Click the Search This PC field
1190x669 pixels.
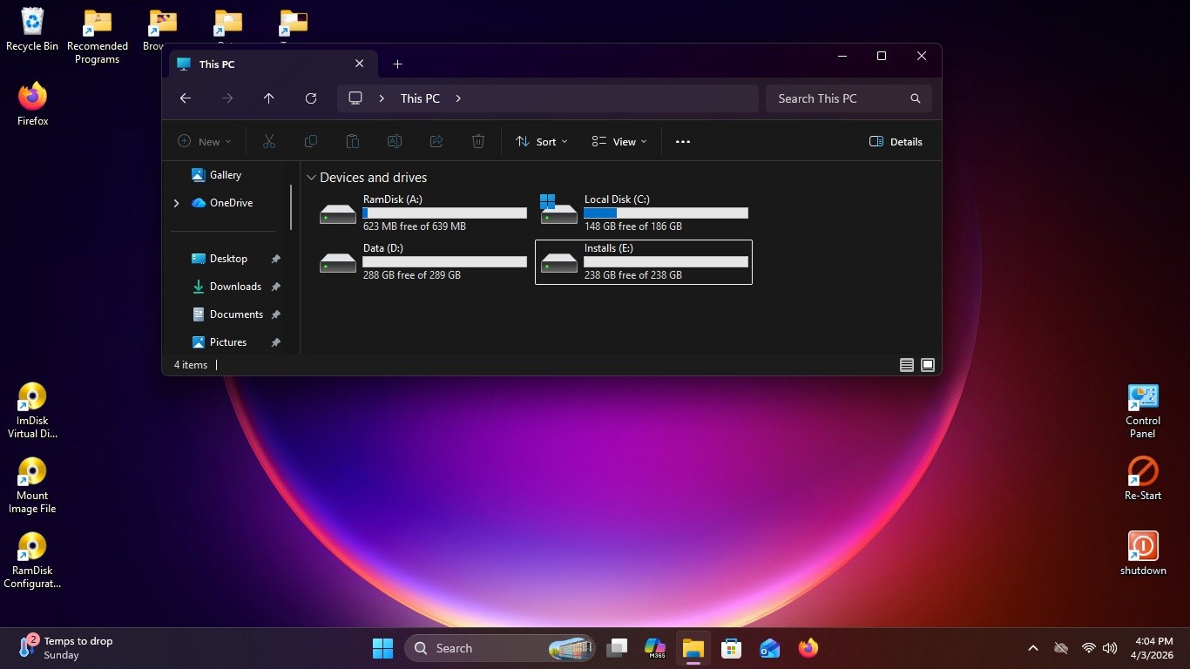849,98
